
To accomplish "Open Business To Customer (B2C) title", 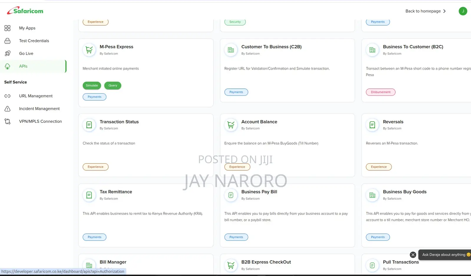I will 413,47.
